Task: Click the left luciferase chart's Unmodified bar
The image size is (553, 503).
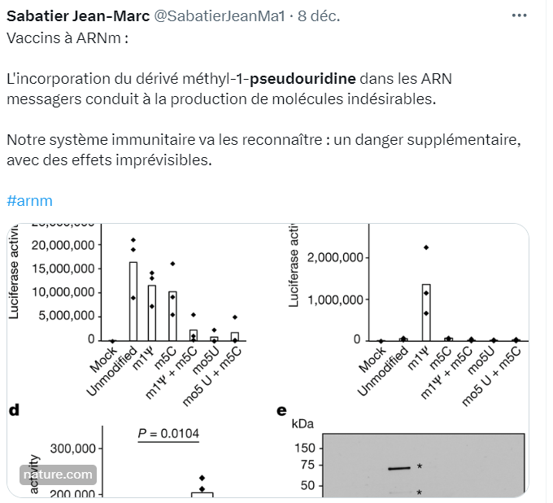Action: pos(133,301)
